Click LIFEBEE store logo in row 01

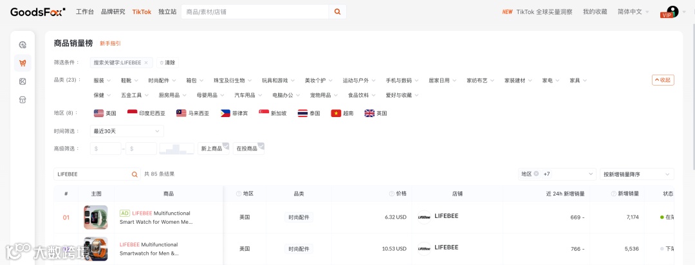424,217
